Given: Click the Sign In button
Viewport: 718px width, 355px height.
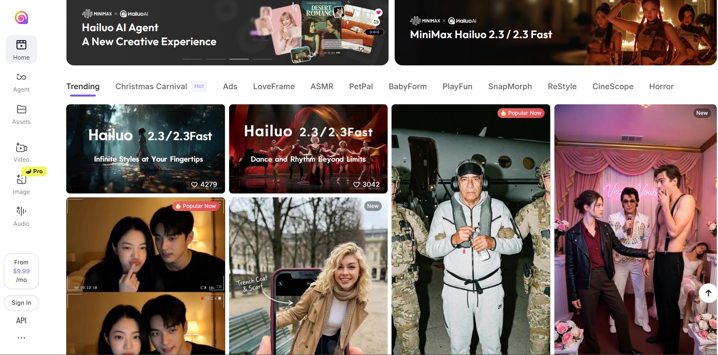Looking at the screenshot, I should pyautogui.click(x=21, y=303).
